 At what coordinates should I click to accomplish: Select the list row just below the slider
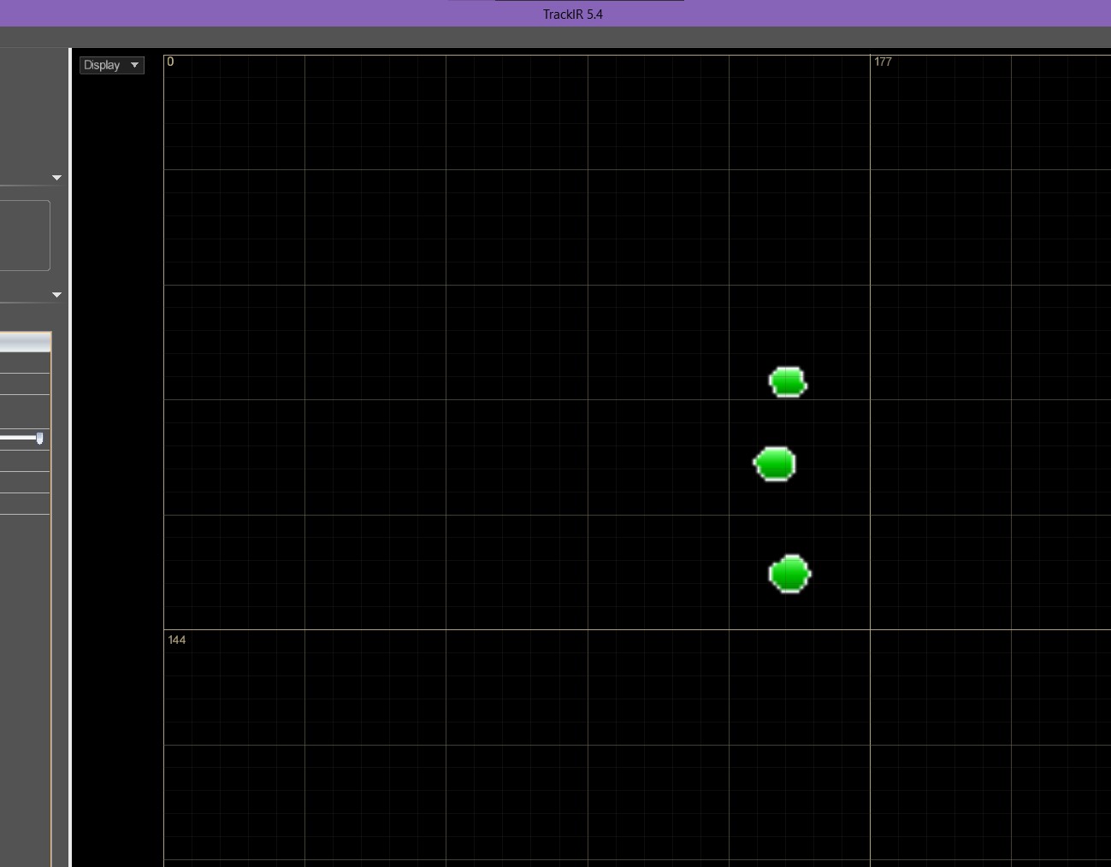point(25,461)
